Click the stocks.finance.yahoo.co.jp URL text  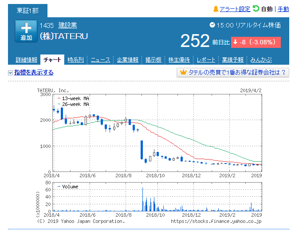(216, 221)
